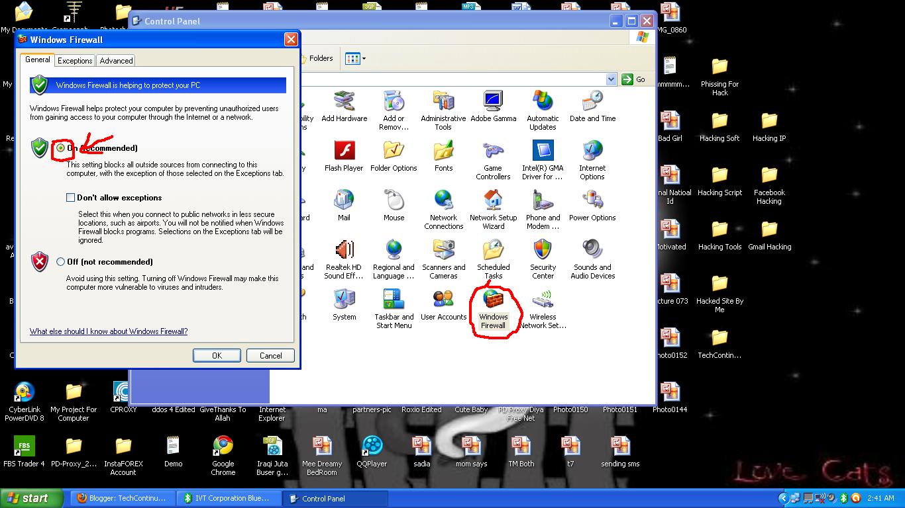The width and height of the screenshot is (905, 508).
Task: Expand hidden system tray icons arrow
Action: 784,499
